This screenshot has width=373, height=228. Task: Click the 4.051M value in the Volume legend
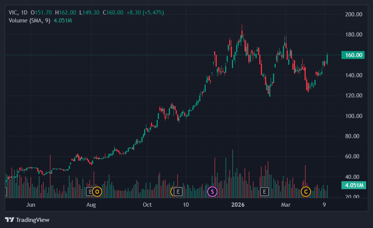click(63, 21)
